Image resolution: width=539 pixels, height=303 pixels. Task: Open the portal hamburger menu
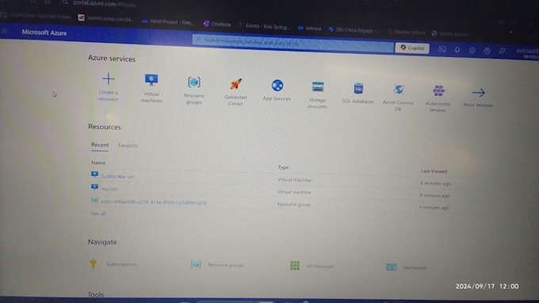click(x=5, y=31)
